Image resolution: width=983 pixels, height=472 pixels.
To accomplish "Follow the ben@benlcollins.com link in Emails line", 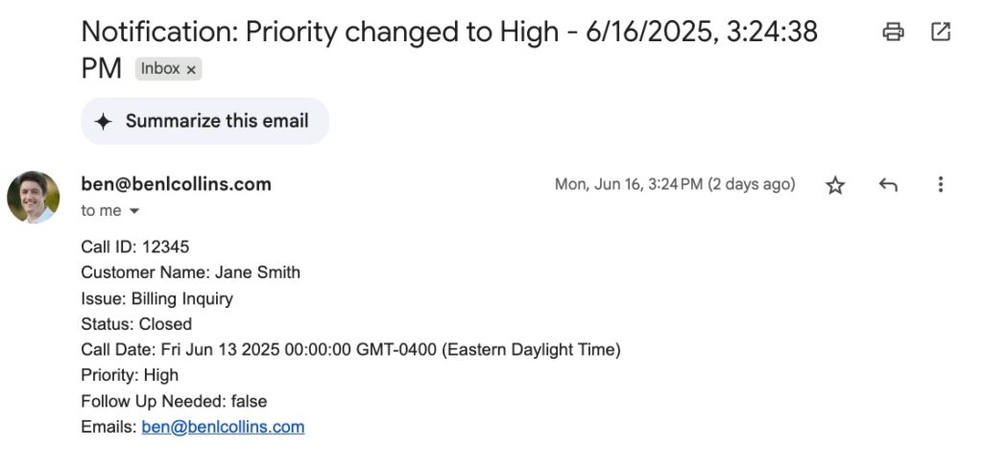I will pos(223,427).
